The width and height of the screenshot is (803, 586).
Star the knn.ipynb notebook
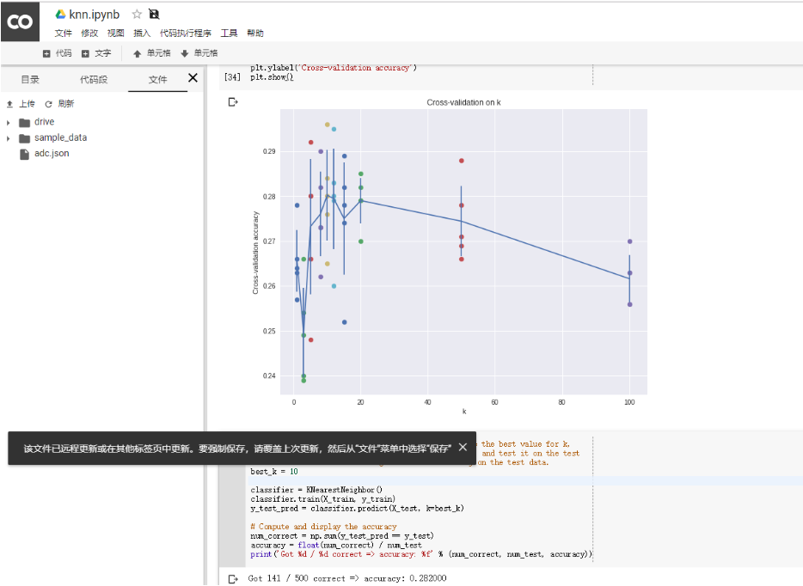tap(137, 15)
